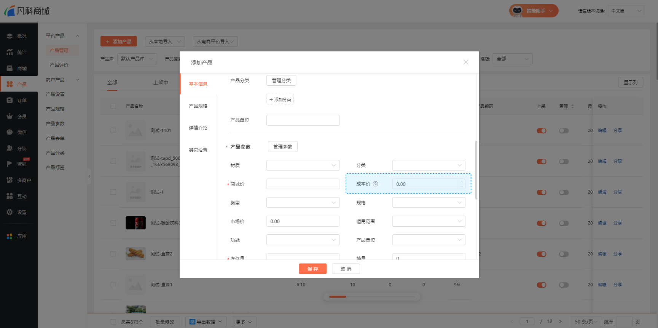Open the 营销 marketing sidebar icon
The width and height of the screenshot is (658, 328).
[10, 164]
